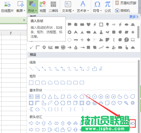Select the double-arrow line shape

pos(44,69)
